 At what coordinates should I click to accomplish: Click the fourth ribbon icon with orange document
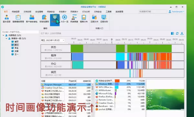coord(44,18)
